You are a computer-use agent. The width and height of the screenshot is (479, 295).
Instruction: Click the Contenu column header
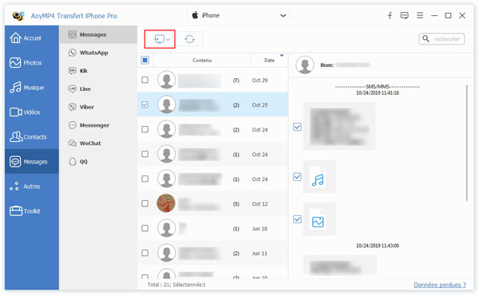point(202,60)
